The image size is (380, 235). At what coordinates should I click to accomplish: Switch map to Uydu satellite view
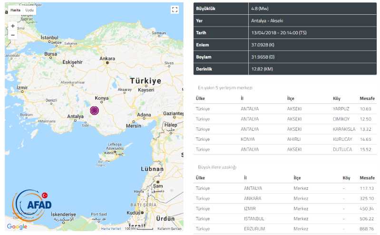tap(29, 10)
